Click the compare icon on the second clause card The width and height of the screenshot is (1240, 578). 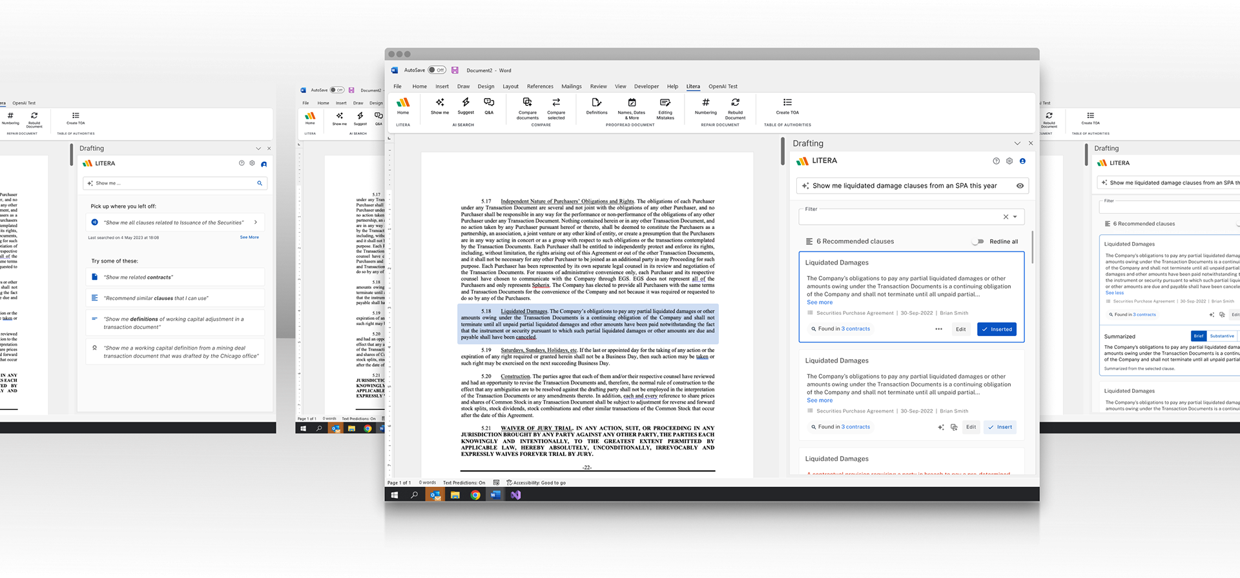click(x=954, y=427)
